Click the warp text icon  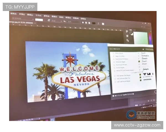[x=99, y=23]
